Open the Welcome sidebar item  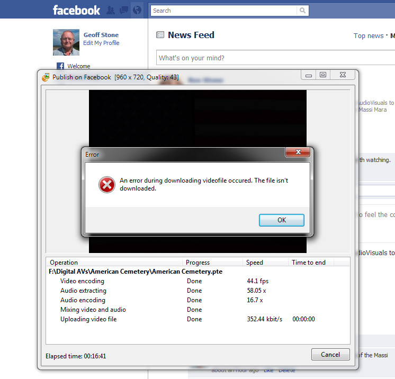click(78, 66)
